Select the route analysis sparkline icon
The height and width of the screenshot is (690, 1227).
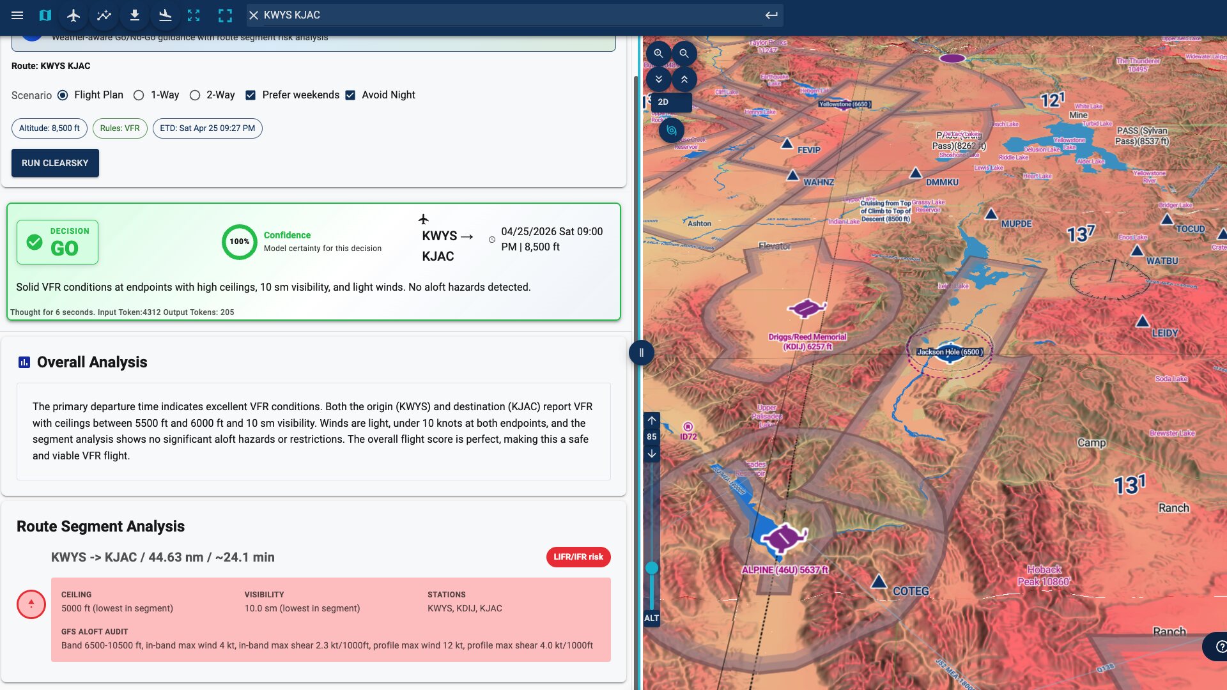pos(104,15)
